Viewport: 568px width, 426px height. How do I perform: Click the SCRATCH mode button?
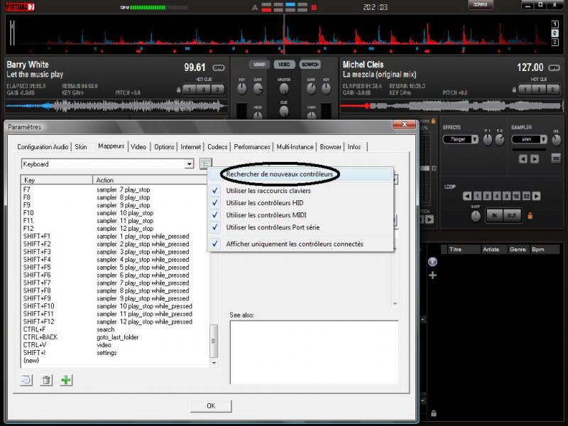310,65
